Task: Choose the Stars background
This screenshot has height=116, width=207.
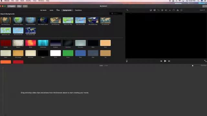Action: point(93,43)
